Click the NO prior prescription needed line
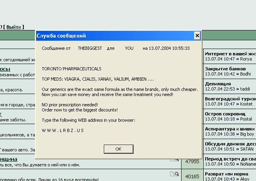The image size is (256, 181). point(70,105)
